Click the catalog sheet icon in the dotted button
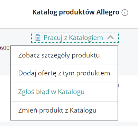This screenshot has height=126, width=138. (x=38, y=38)
